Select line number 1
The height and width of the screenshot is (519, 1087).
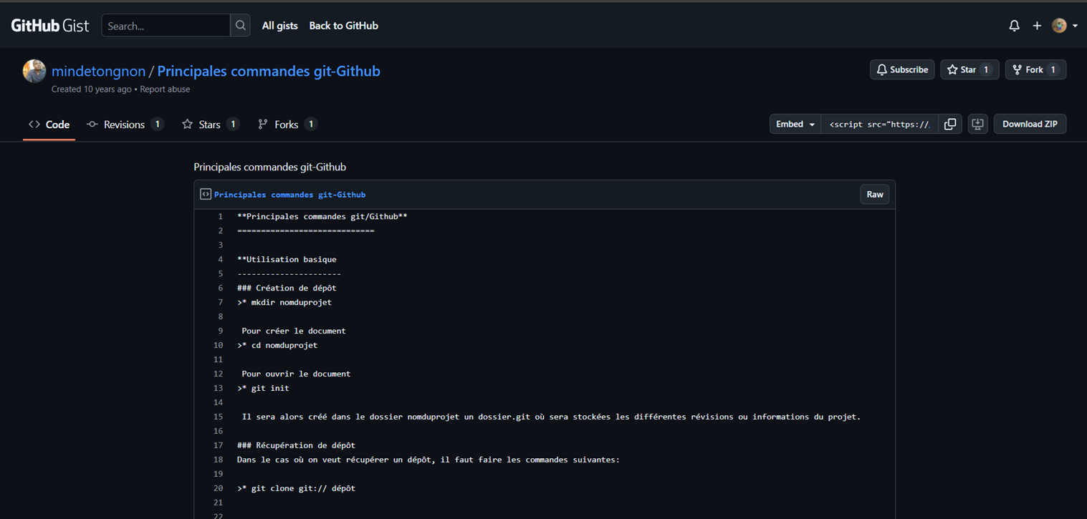click(220, 216)
